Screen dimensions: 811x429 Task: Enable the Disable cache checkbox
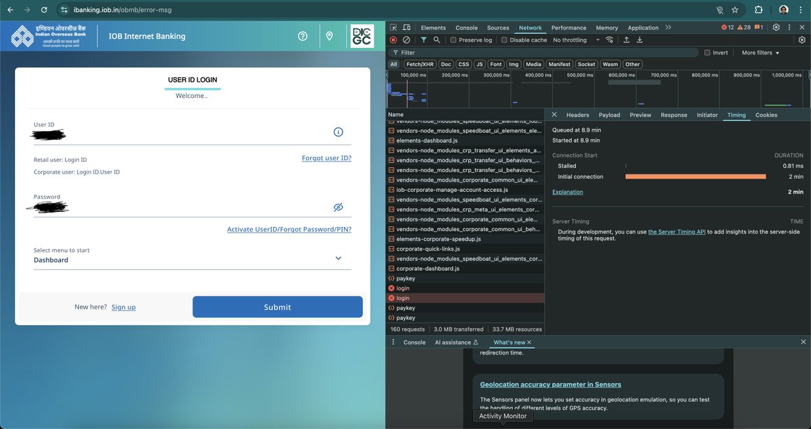click(504, 40)
